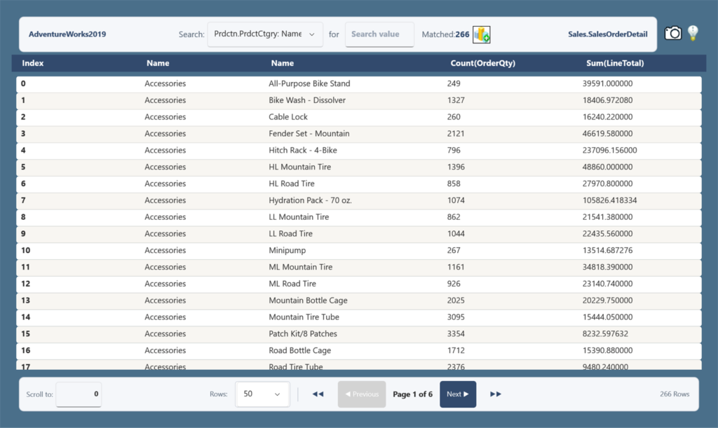Click the 39591.000000 line total value
The height and width of the screenshot is (428, 718).
(608, 83)
